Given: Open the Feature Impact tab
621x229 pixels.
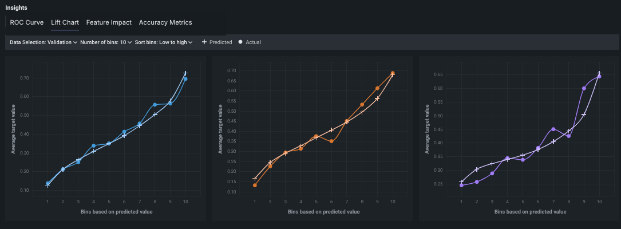Looking at the screenshot, I should click(109, 22).
